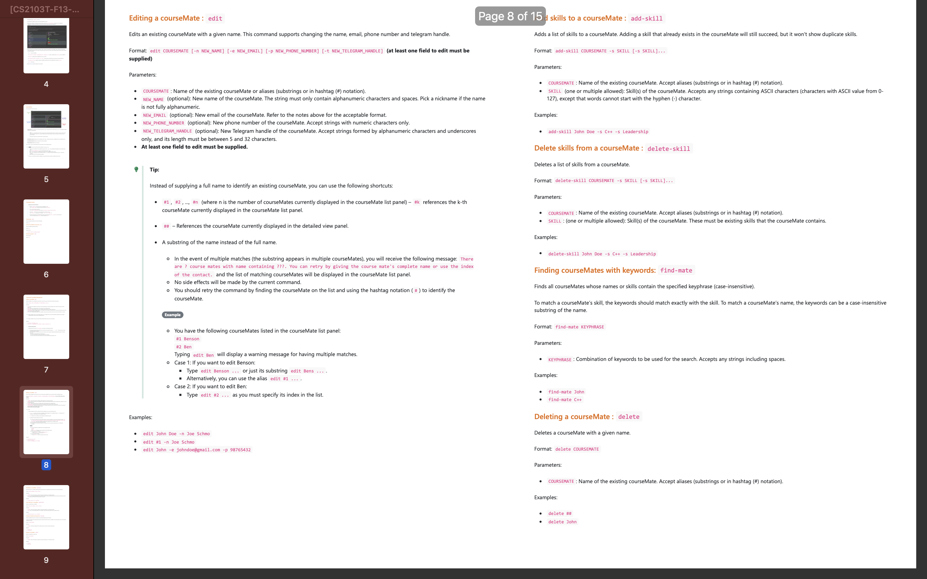Click the '#2 Ben' list entry code
Image resolution: width=927 pixels, height=579 pixels.
pyautogui.click(x=183, y=347)
